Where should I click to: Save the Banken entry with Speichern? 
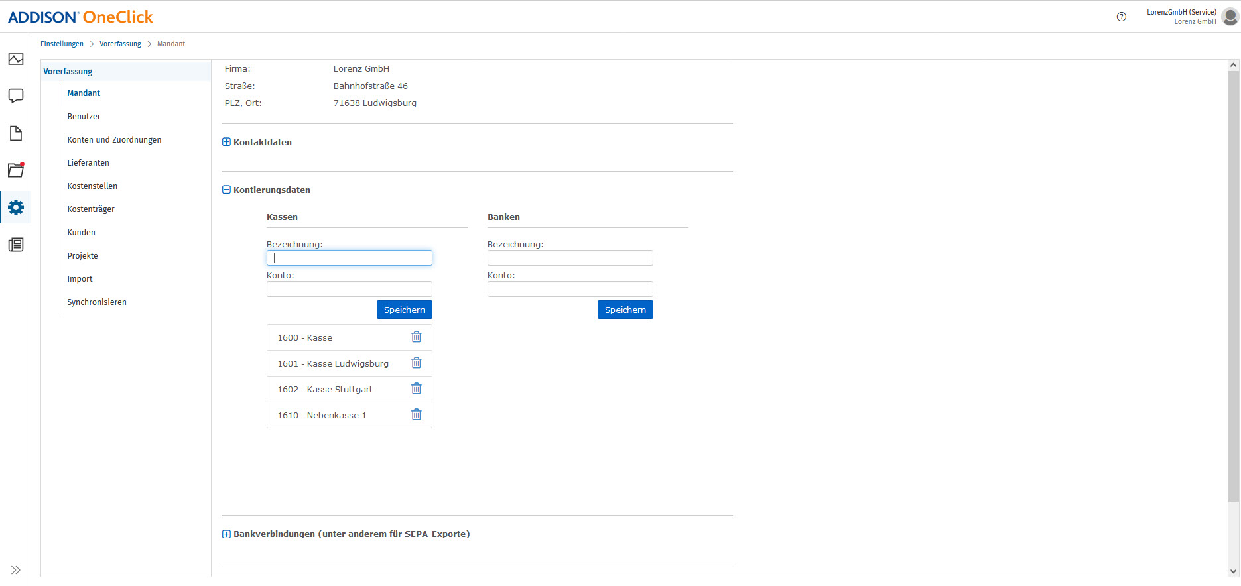click(x=625, y=310)
